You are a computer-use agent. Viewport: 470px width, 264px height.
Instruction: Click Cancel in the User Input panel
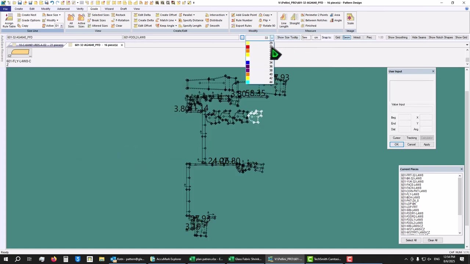(411, 144)
